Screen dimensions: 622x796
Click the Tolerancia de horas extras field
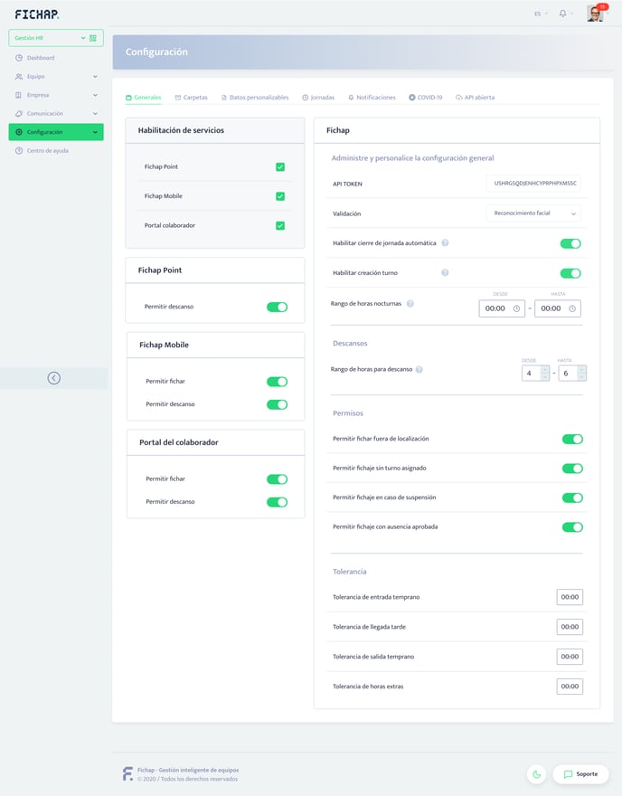point(570,687)
